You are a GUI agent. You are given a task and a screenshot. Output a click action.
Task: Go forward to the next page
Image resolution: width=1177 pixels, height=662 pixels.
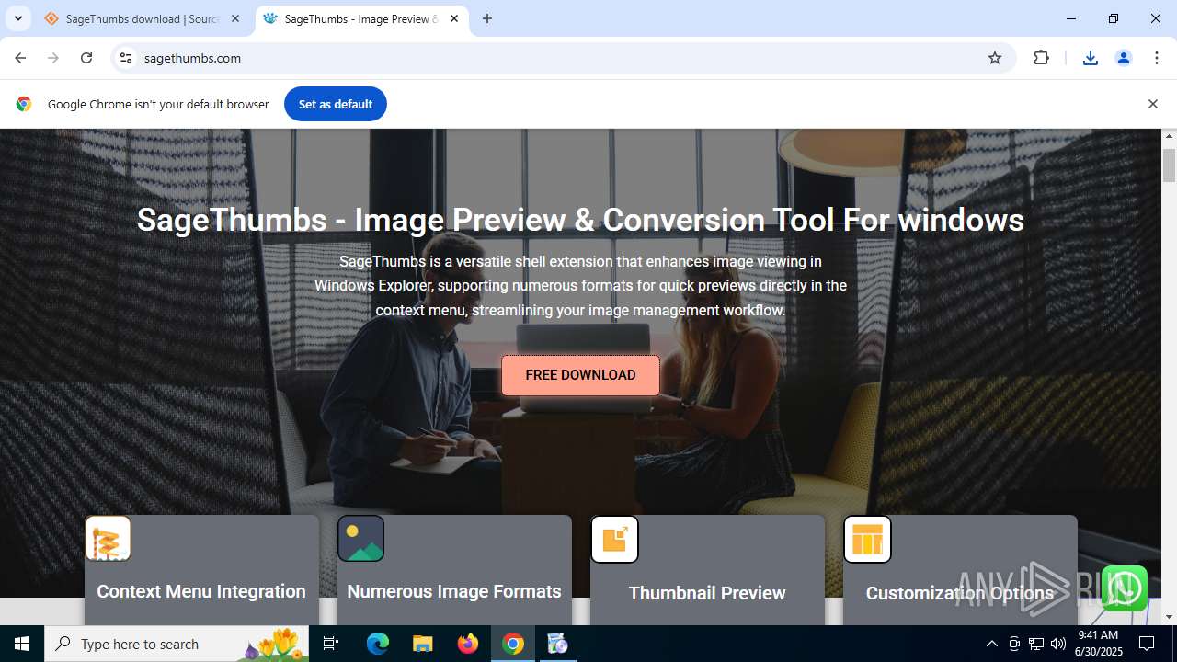point(53,58)
